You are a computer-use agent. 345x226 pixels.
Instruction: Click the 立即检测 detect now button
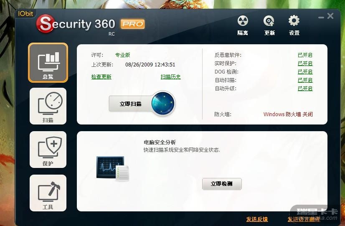(222, 184)
